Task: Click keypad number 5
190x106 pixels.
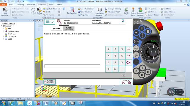Action: (x=115, y=56)
